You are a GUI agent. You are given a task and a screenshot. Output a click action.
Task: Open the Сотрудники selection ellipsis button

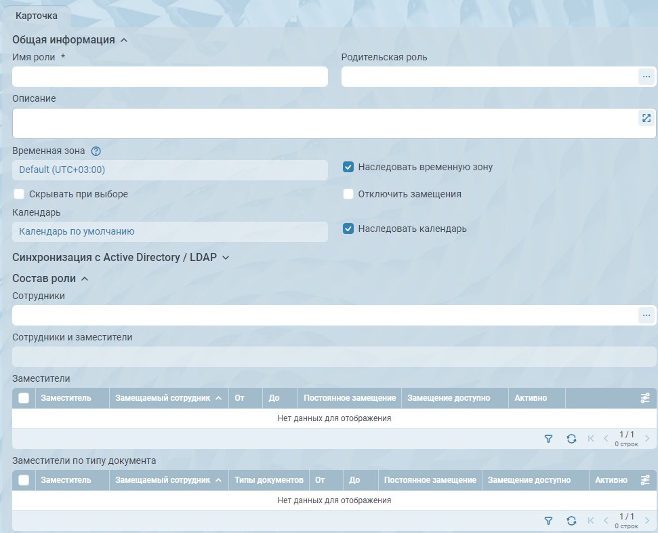pyautogui.click(x=646, y=315)
